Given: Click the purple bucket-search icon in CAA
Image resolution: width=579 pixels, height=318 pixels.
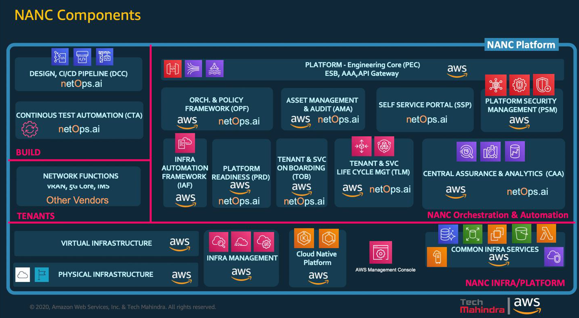Looking at the screenshot, I should point(467,152).
